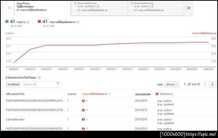Screen dimensions: 218x138
Task: Open the 25 rows per page dropdown
Action: (172, 84)
